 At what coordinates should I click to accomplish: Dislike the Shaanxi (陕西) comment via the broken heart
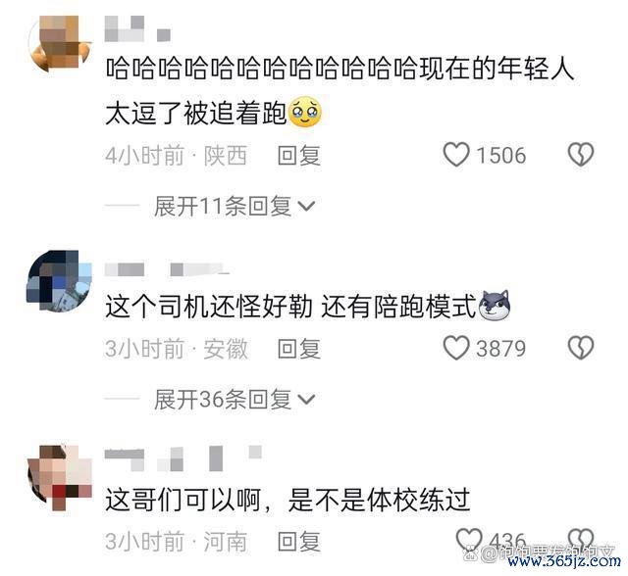tap(581, 155)
